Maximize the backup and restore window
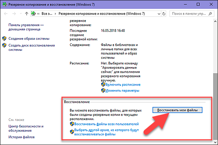Image resolution: width=218 pixels, height=145 pixels. coord(198,4)
